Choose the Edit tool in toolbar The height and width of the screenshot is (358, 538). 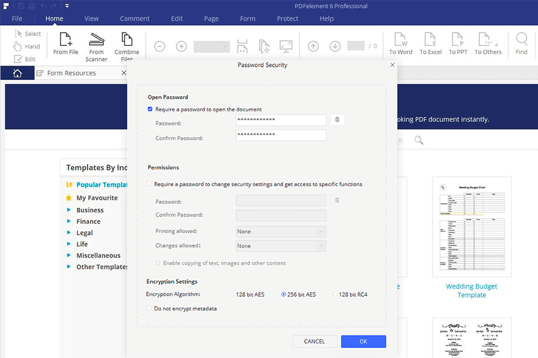(25, 59)
